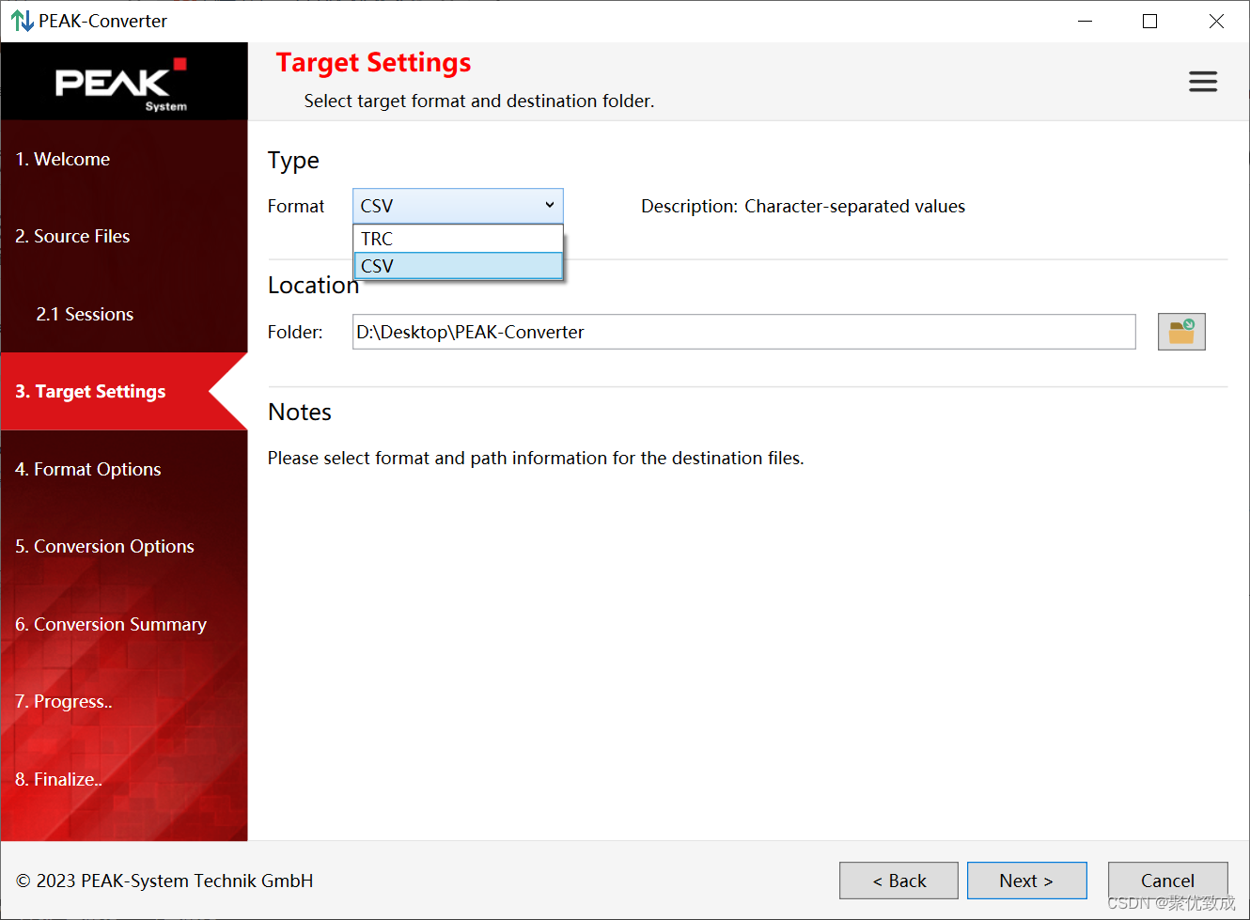Viewport: 1250px width, 920px height.
Task: Click the 'Folder:' label
Action: 295,332
